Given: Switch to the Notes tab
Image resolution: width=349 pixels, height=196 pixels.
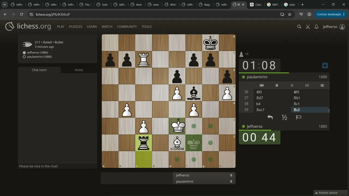Looking at the screenshot, I should click(x=79, y=70).
